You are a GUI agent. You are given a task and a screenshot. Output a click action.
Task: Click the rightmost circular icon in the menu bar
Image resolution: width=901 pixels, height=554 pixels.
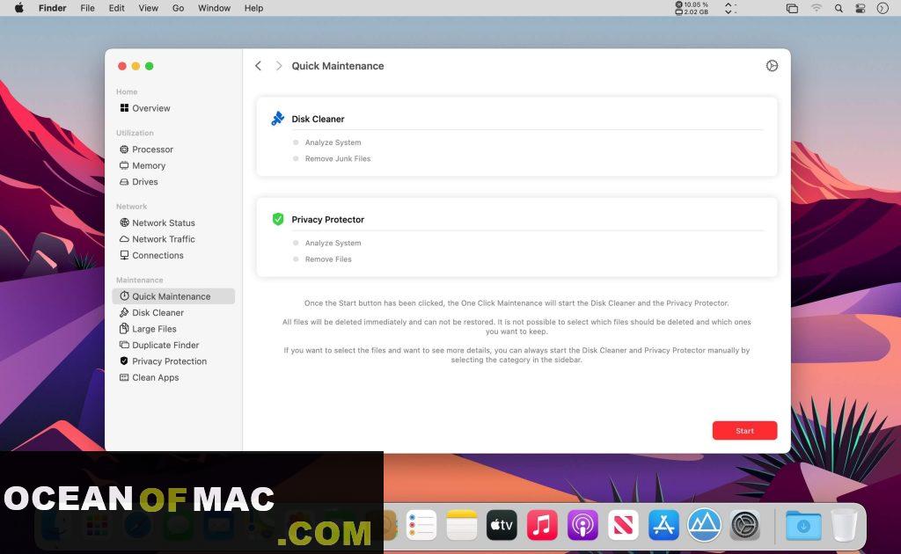coord(883,8)
